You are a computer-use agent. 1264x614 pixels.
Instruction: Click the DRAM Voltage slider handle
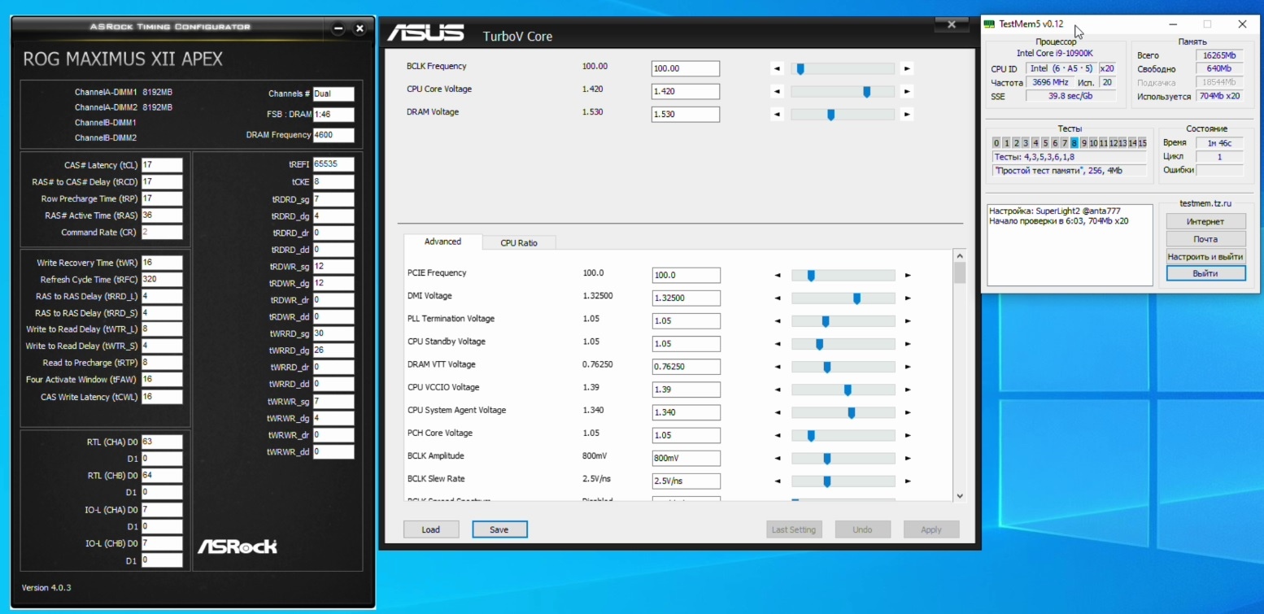coord(830,115)
